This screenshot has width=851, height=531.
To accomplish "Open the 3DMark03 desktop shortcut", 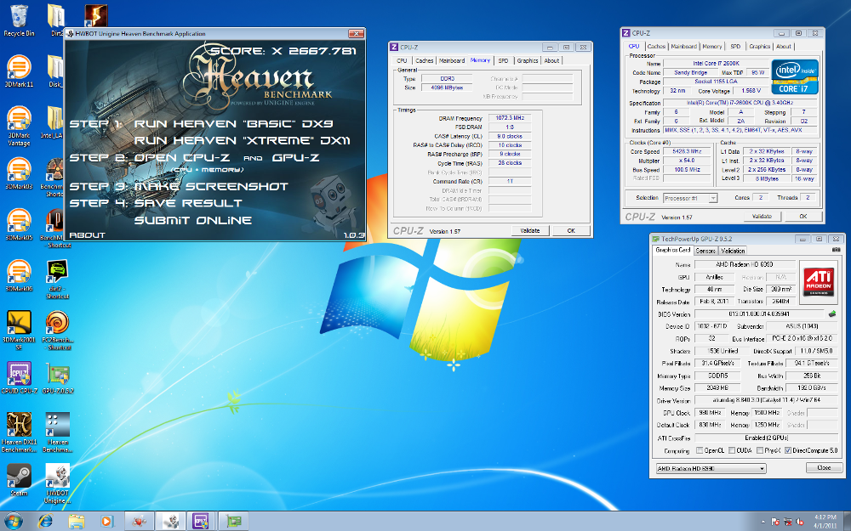I will coord(19,173).
